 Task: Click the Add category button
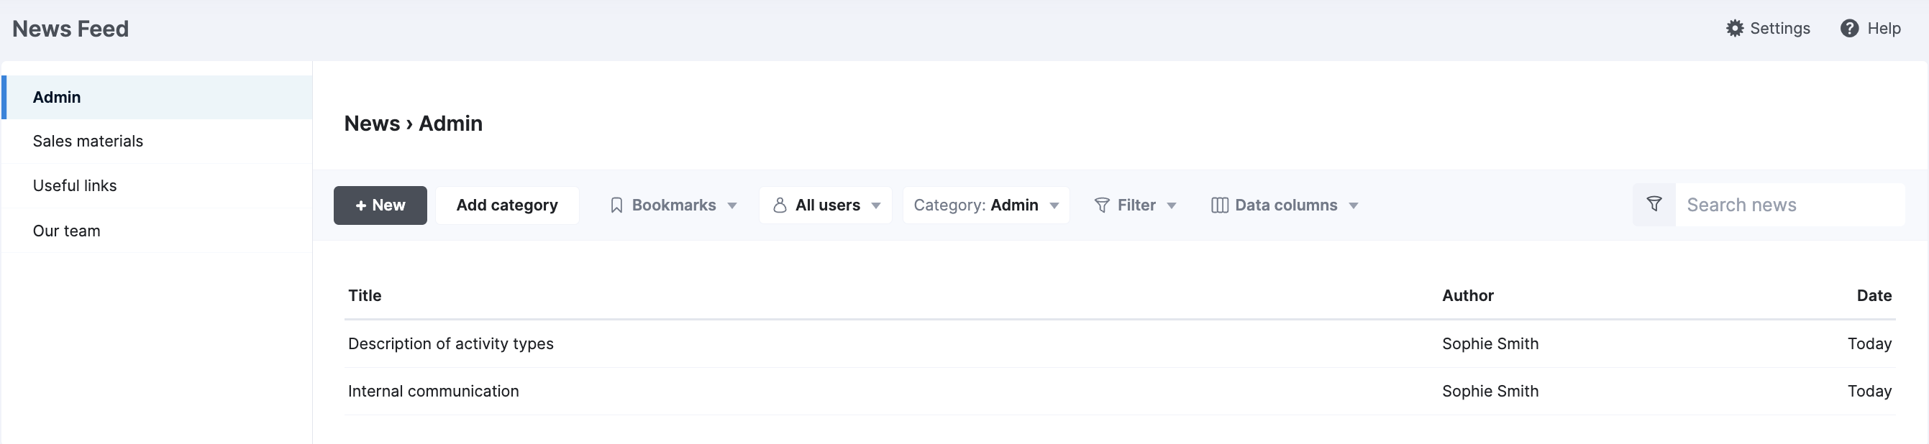(507, 205)
